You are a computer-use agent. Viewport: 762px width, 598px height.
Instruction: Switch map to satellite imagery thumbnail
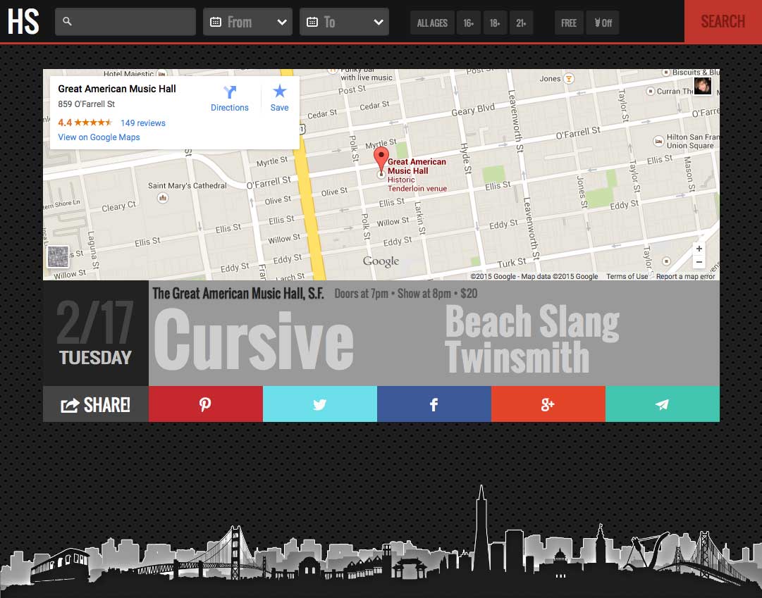59,257
